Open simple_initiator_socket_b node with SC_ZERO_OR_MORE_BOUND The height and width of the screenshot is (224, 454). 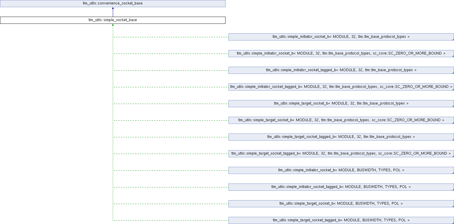341,54
